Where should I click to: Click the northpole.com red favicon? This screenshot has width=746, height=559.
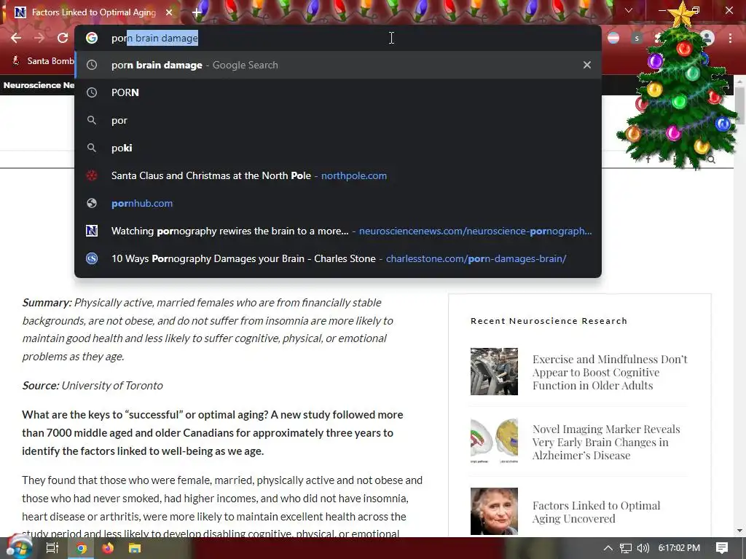[x=92, y=175]
